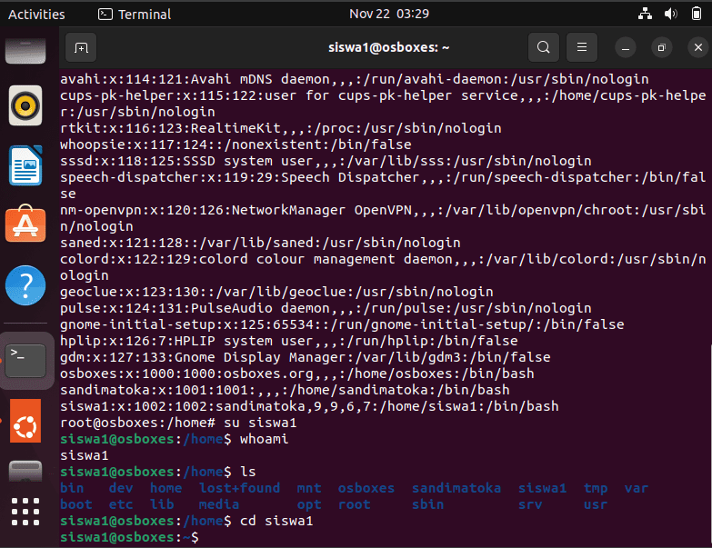Click the orange Ubuntu logo dock icon
Image resolution: width=712 pixels, height=548 pixels.
tap(25, 421)
